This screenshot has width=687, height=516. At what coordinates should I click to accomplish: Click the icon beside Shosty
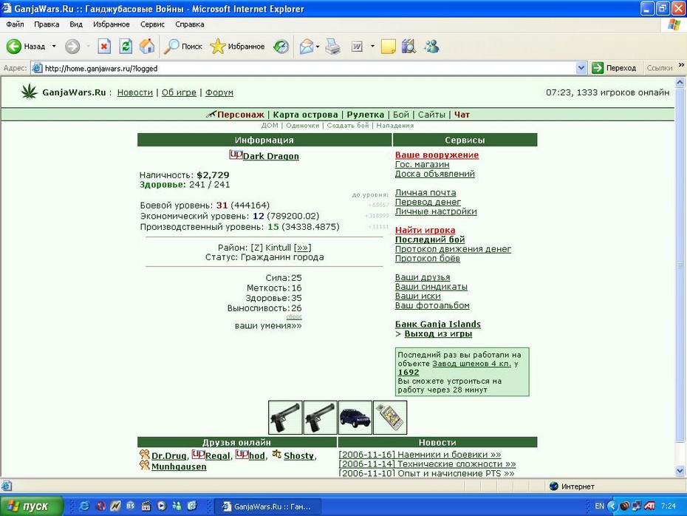pyautogui.click(x=276, y=455)
